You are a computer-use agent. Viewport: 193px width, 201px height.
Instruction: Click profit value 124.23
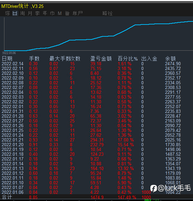(97, 154)
